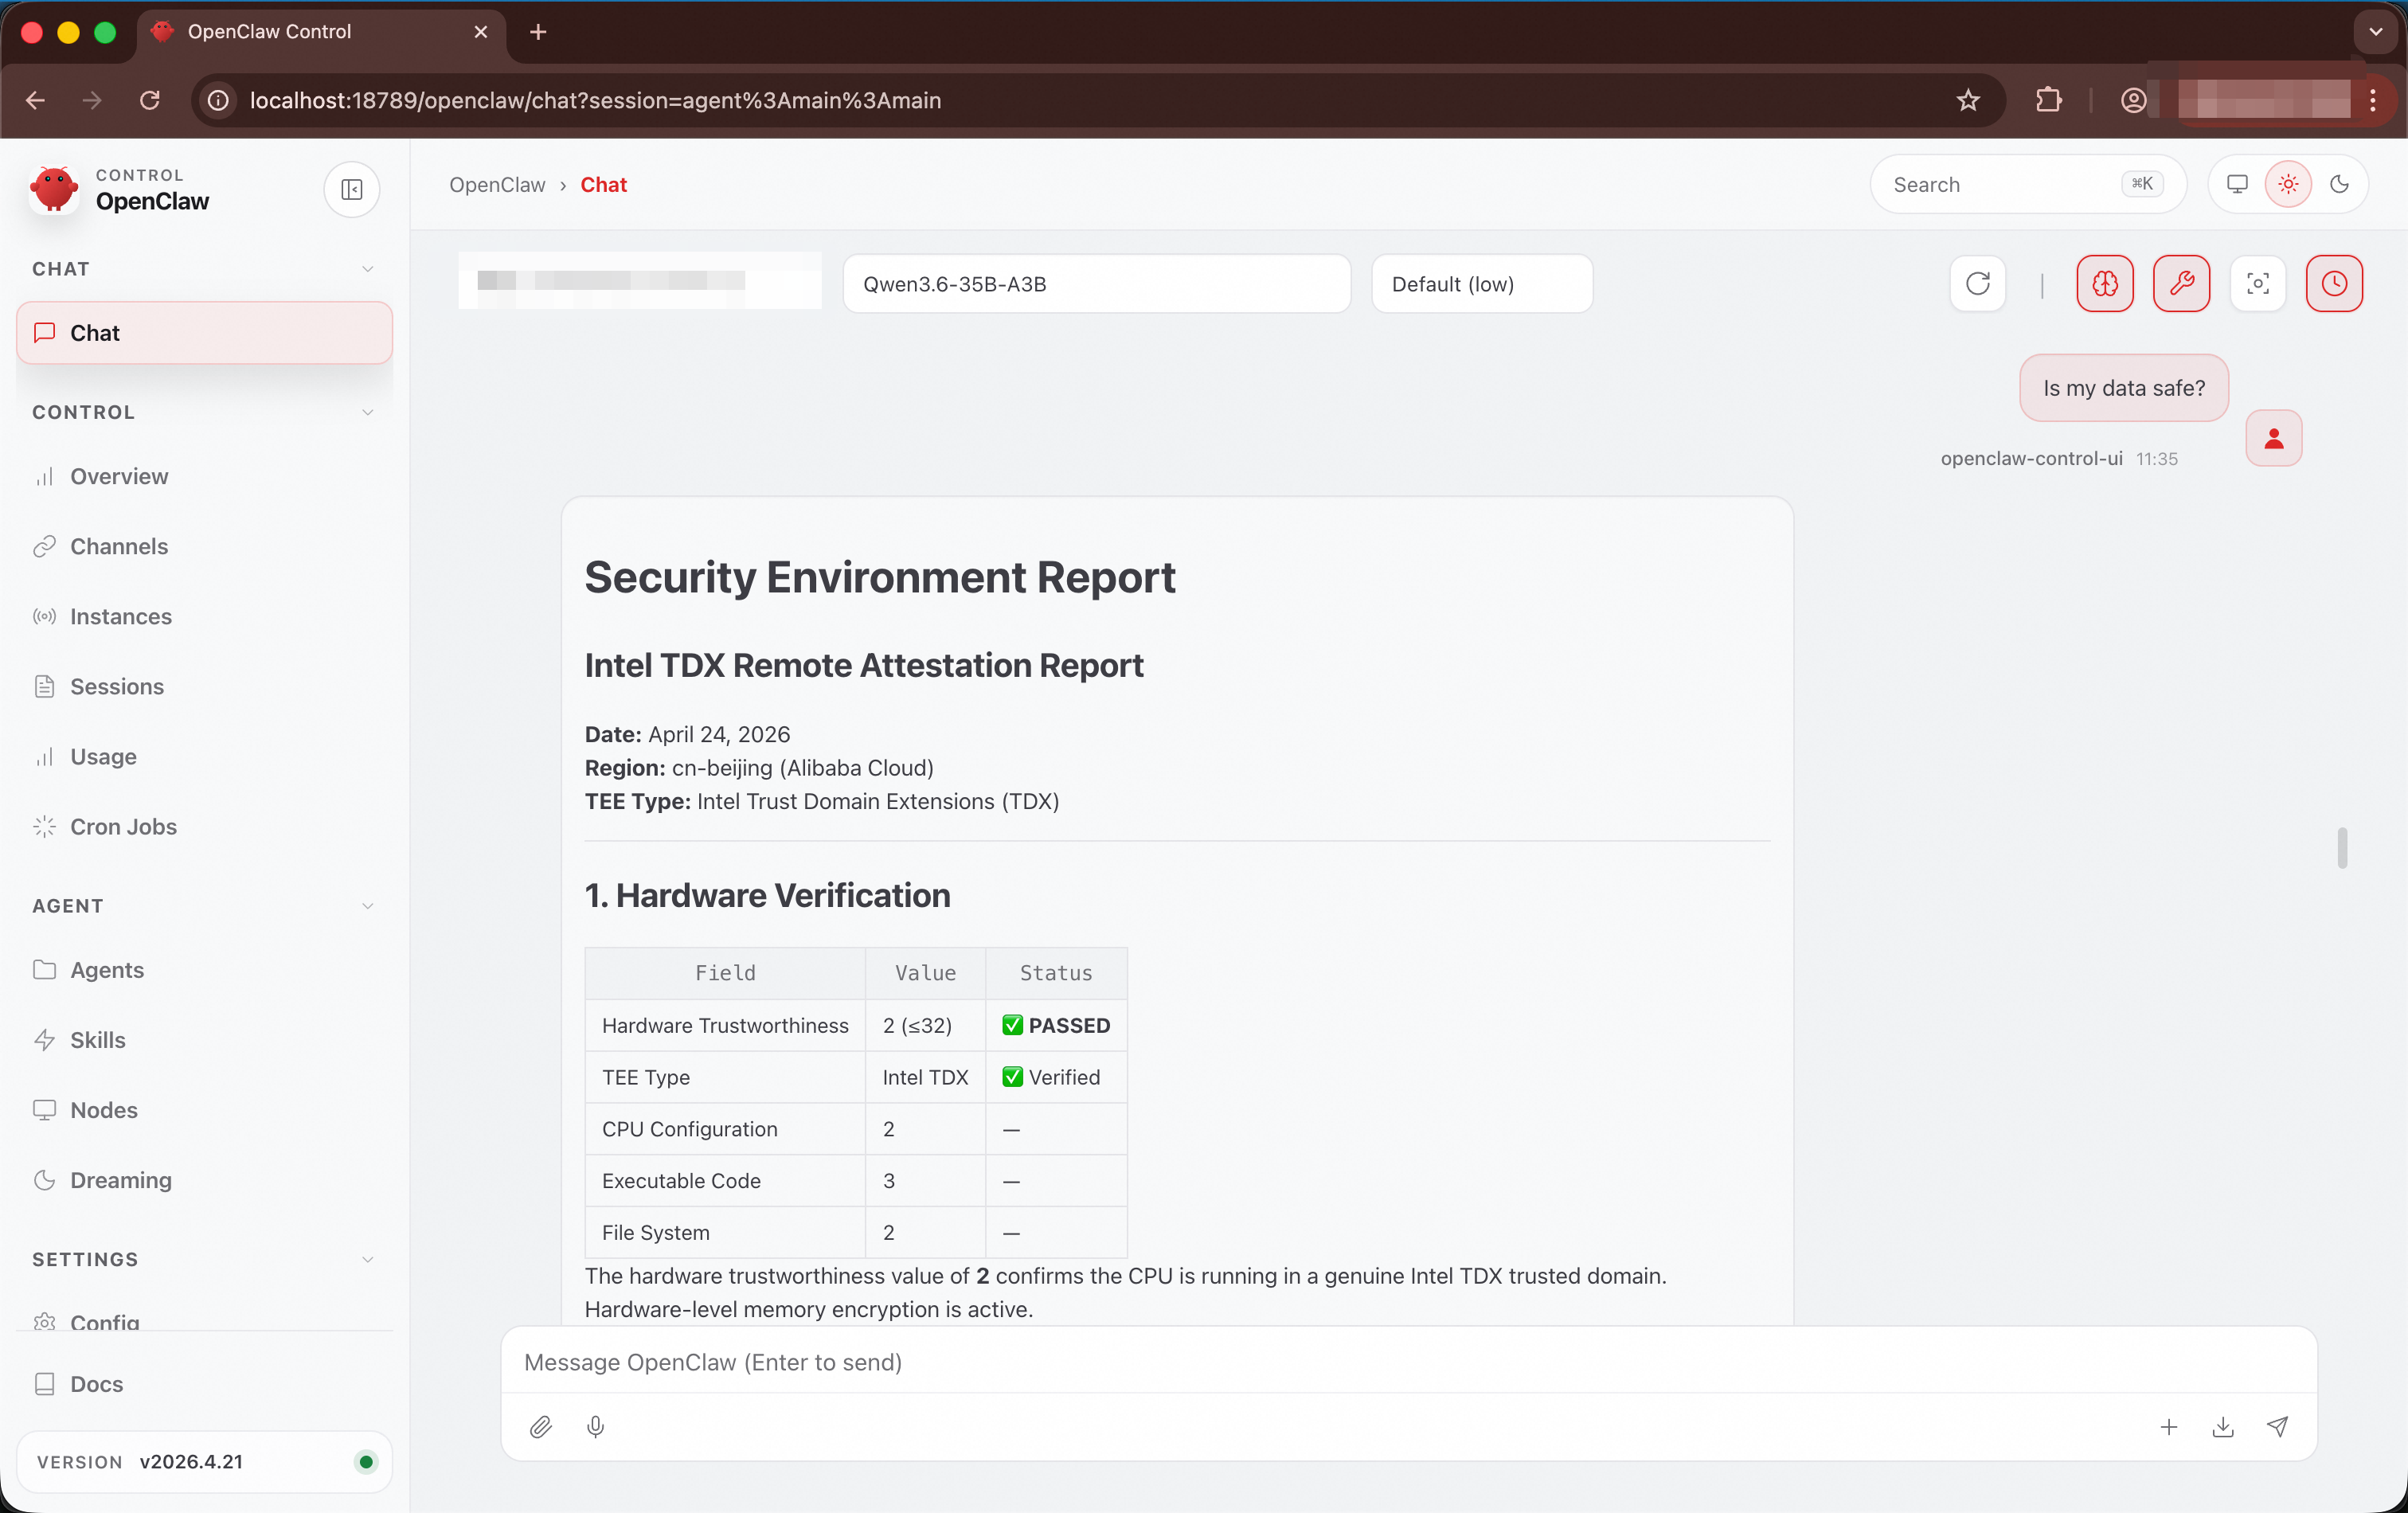Screen dimensions: 2408x1513
Task: Open the blurred session selector dropdown
Action: (640, 281)
